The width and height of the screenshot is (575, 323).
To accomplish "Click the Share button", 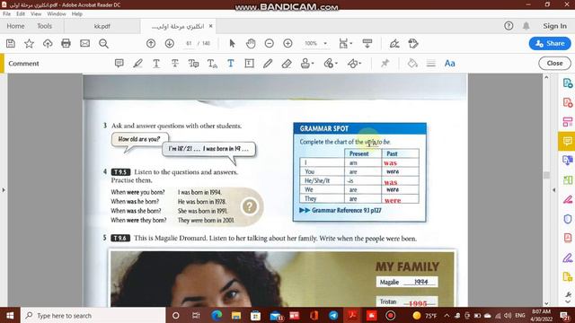I will 550,43.
